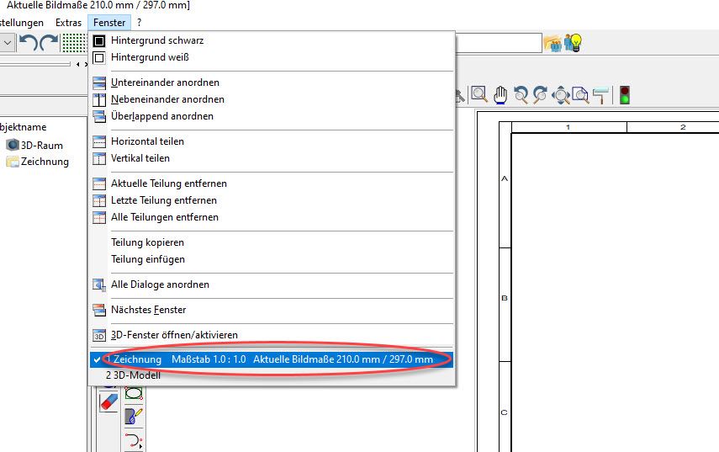Open the question mark help menu
The height and width of the screenshot is (452, 719).
click(140, 23)
